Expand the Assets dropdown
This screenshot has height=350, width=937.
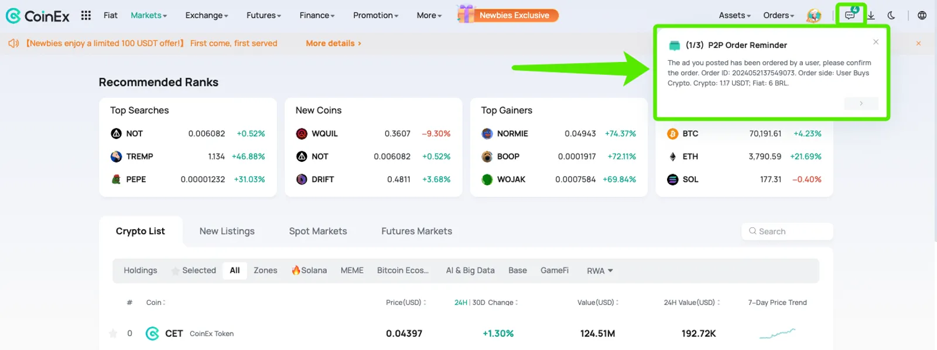point(734,15)
